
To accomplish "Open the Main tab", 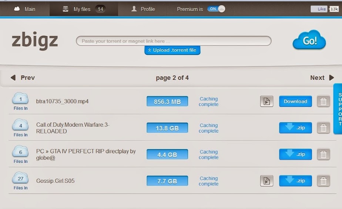I will 25,9.
